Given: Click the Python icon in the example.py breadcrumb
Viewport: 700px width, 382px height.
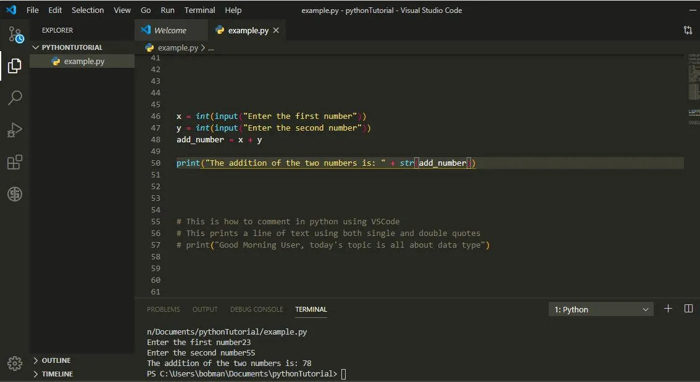Looking at the screenshot, I should (149, 47).
